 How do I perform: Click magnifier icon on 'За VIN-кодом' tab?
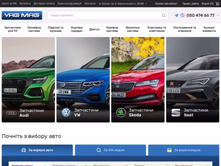click(99, 150)
